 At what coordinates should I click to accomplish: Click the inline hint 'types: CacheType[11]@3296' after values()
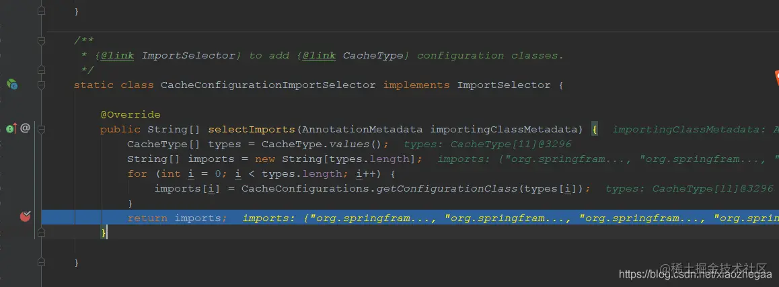[x=487, y=145]
